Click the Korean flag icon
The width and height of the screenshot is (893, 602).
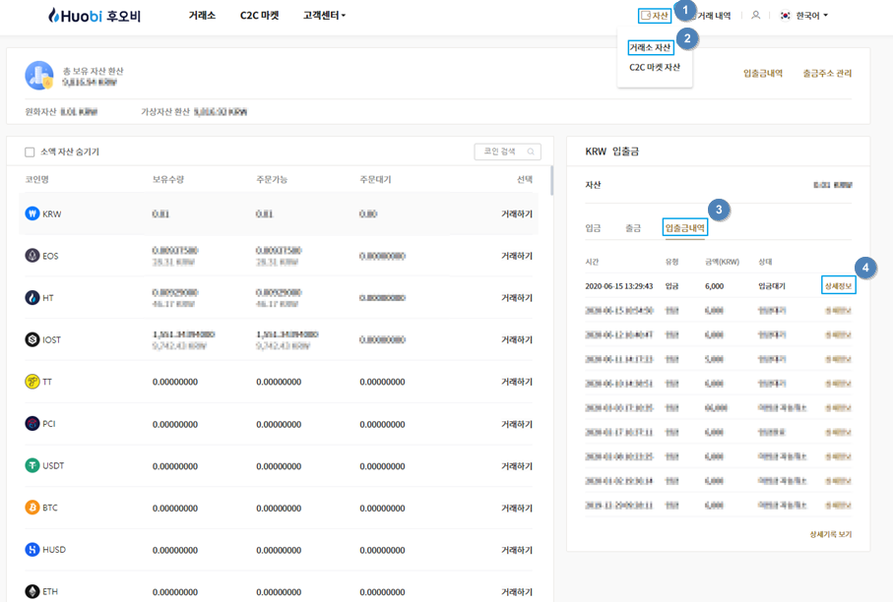pos(786,16)
